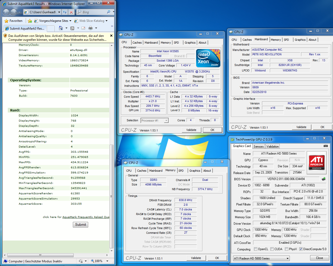Screen dimensions: 333x266
Task: Uncheck the DirectCompute 5.0 checkbox
Action: pos(301,249)
